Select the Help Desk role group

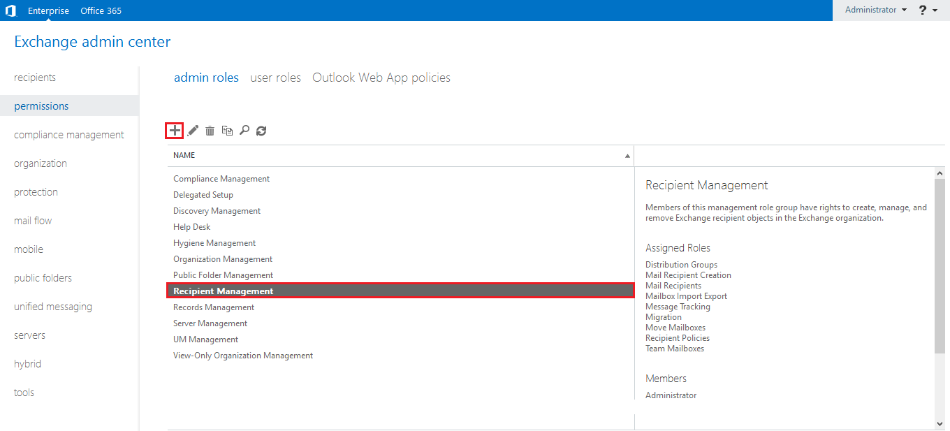click(192, 227)
